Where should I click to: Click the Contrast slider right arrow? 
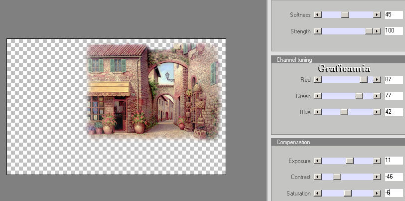pyautogui.click(x=377, y=177)
